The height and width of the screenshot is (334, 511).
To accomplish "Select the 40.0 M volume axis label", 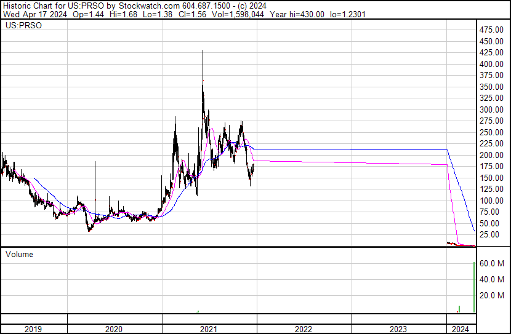I will pos(492,279).
